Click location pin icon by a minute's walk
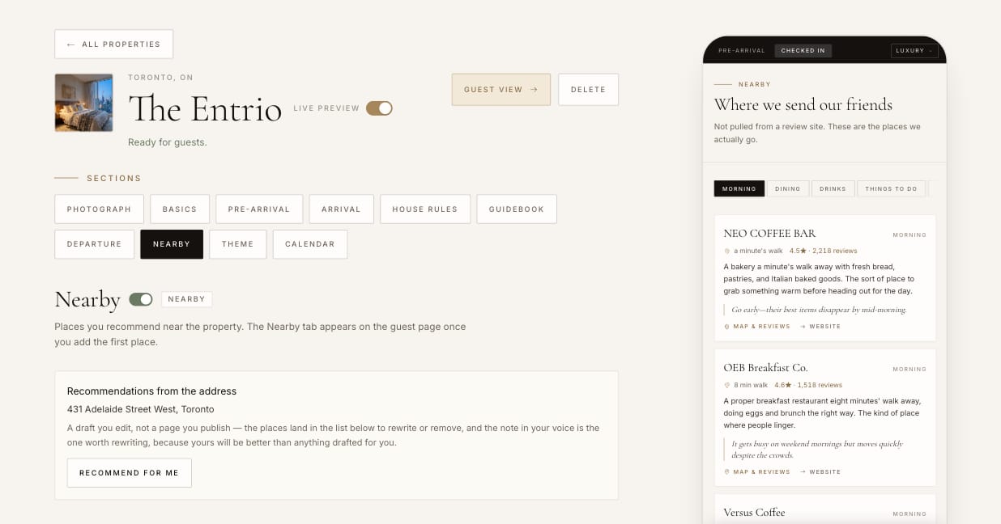The height and width of the screenshot is (524, 1001). [727, 251]
